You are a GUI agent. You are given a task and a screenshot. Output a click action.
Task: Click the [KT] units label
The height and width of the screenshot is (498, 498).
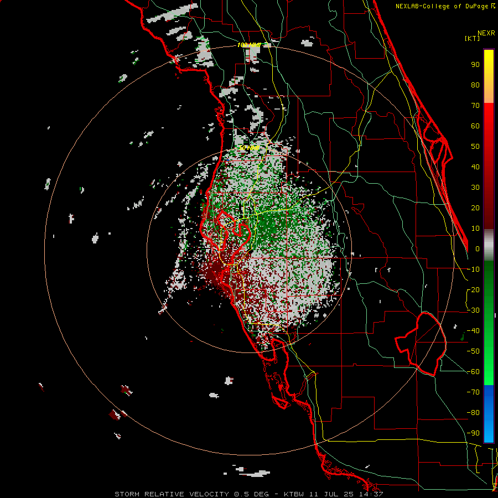[473, 38]
